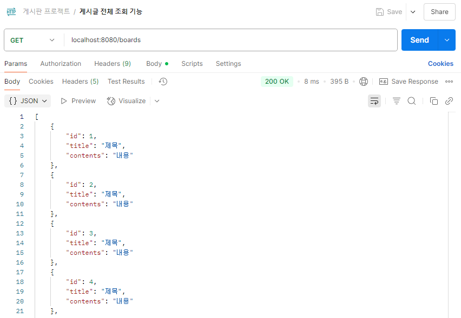Click the contents value on line 20
The height and width of the screenshot is (318, 461).
(123, 301)
